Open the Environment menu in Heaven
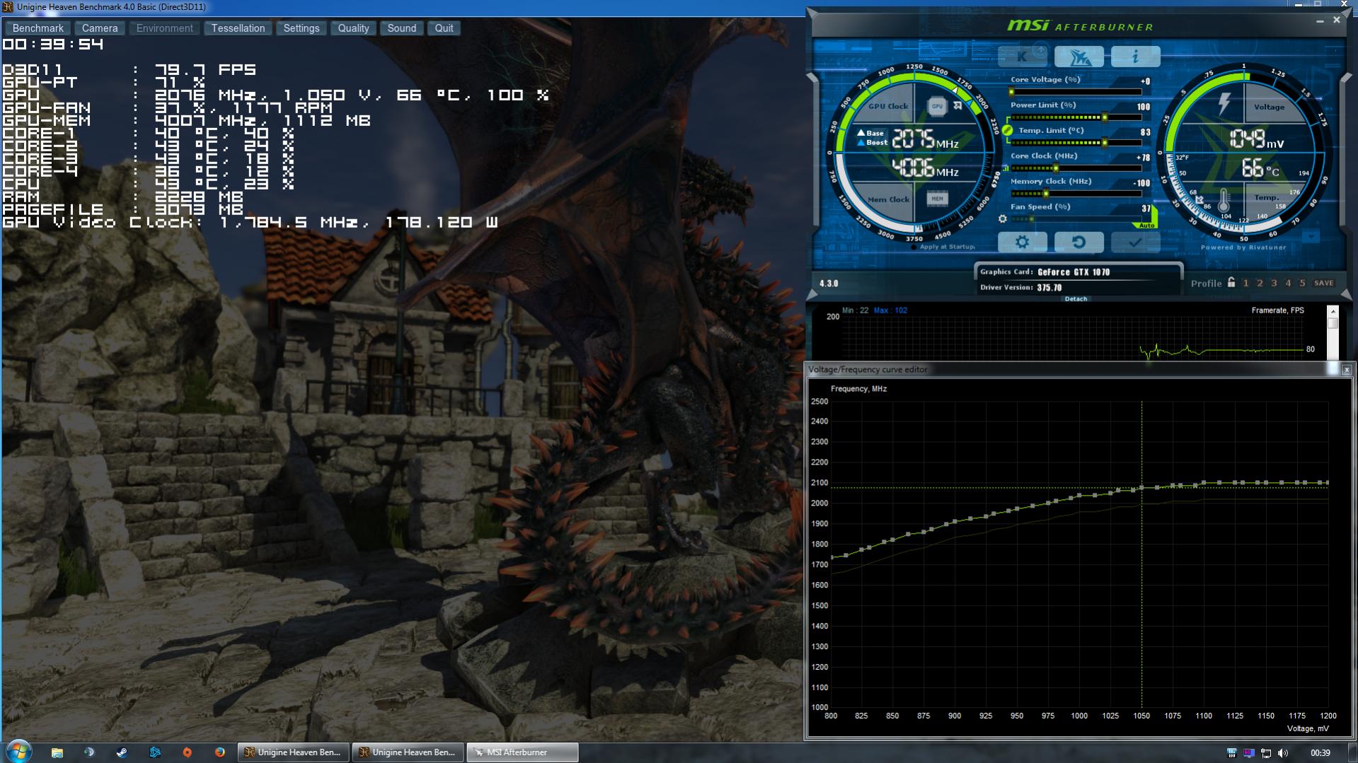The width and height of the screenshot is (1358, 763). (165, 28)
